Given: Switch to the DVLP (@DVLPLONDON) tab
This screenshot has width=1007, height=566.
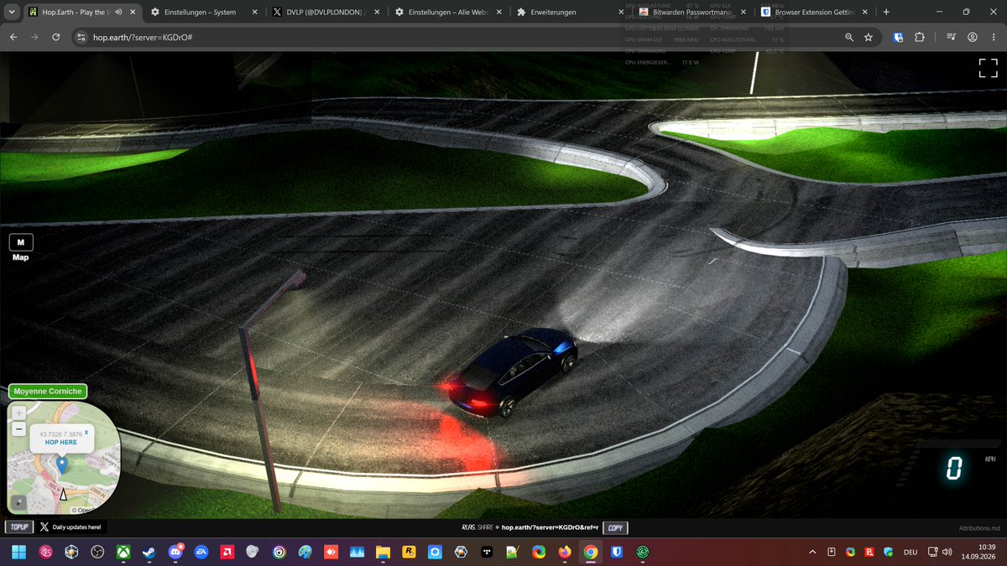Looking at the screenshot, I should tap(326, 13).
